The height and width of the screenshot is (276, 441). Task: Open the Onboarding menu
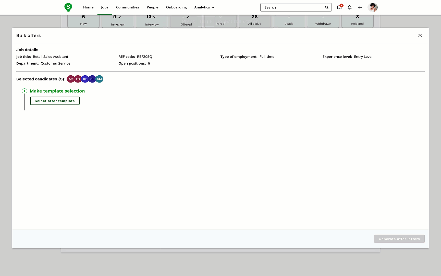pyautogui.click(x=176, y=7)
